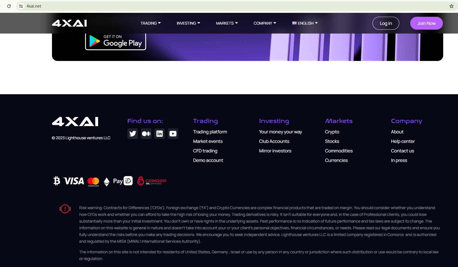458x267 pixels.
Task: Open the Demo account footer link
Action: coord(208,160)
